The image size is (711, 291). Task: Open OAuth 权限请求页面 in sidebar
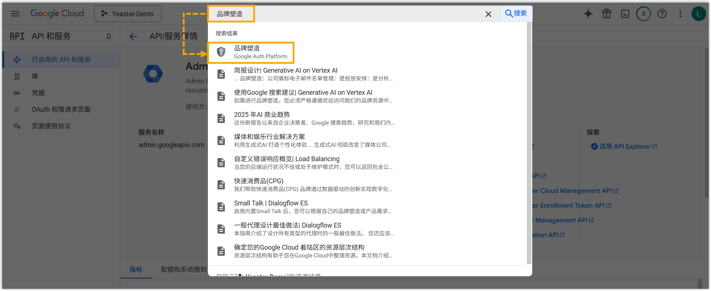[61, 110]
